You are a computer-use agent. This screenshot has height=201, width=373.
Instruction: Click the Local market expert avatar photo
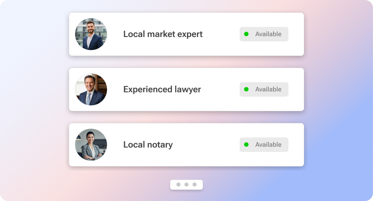pos(91,34)
